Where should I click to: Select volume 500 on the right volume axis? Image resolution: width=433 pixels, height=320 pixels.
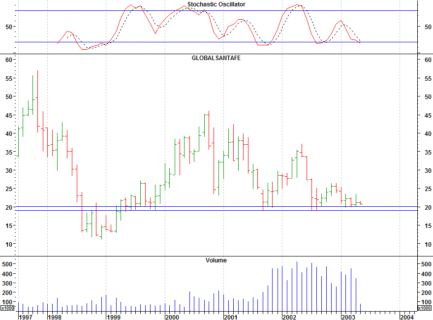(x=427, y=264)
